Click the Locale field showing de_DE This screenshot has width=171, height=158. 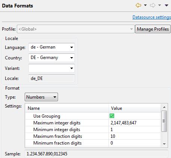click(x=52, y=78)
